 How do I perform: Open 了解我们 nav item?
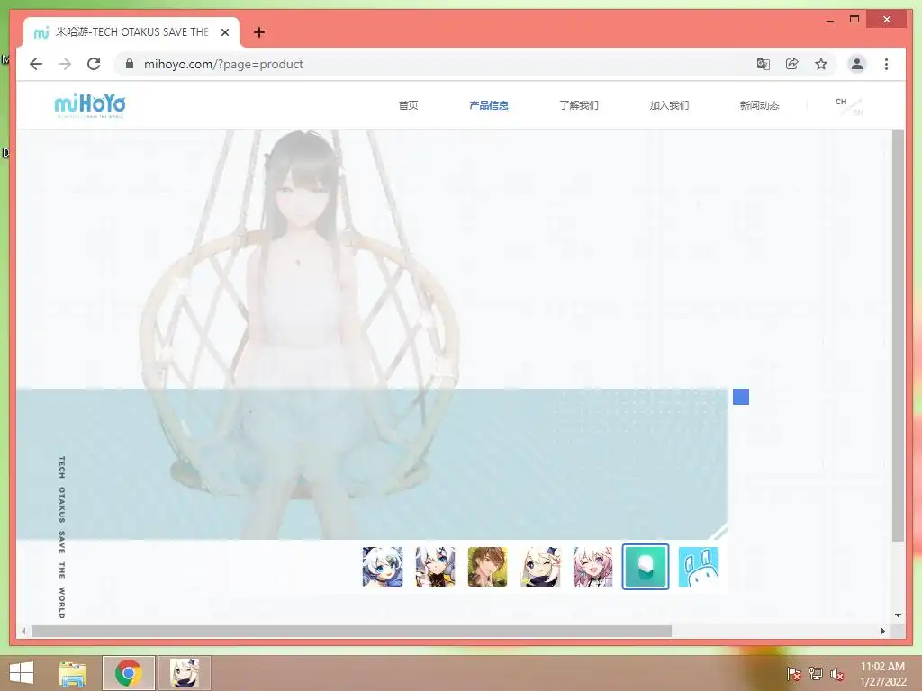[x=579, y=105]
